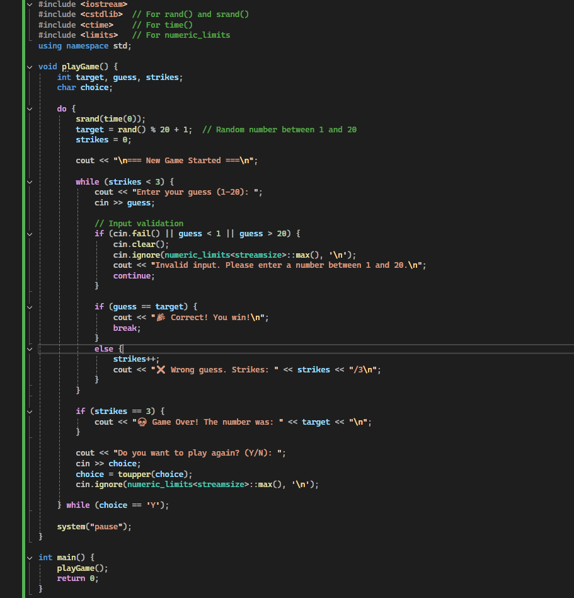Click the "#include <cstdlib>" directive
This screenshot has width=574, height=598.
point(81,14)
